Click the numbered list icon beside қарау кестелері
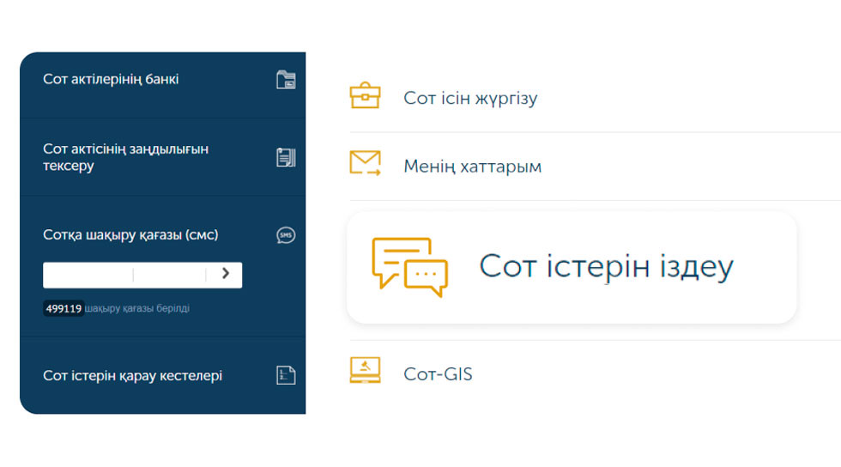Image resolution: width=841 pixels, height=467 pixels. [x=286, y=375]
